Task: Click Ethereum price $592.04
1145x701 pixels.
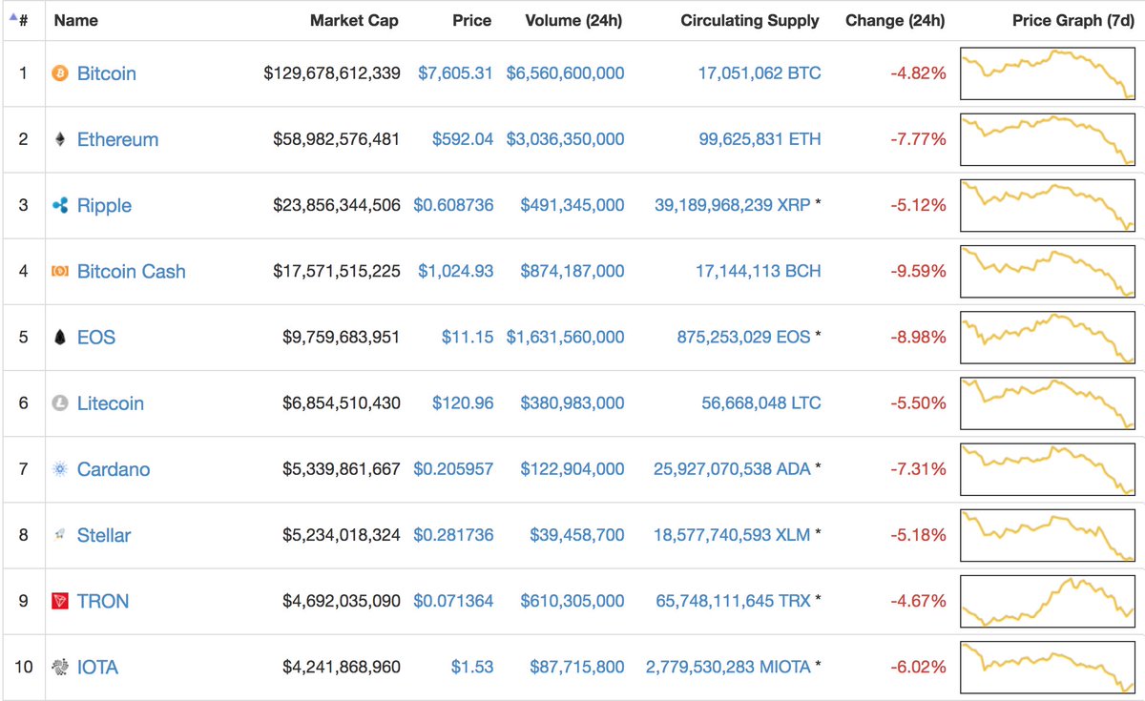Action: 463,139
